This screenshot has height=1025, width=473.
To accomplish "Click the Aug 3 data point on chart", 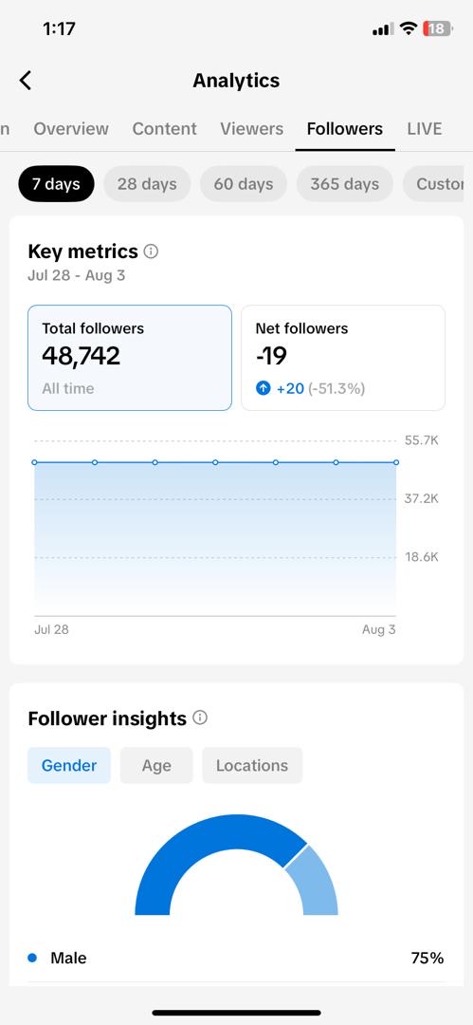I will 396,462.
